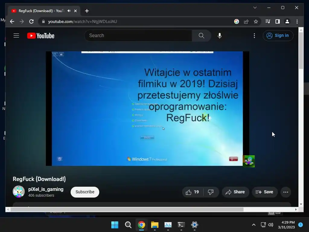Open the Windows Start menu
Screen dimensions: 309x232
tap(115, 225)
